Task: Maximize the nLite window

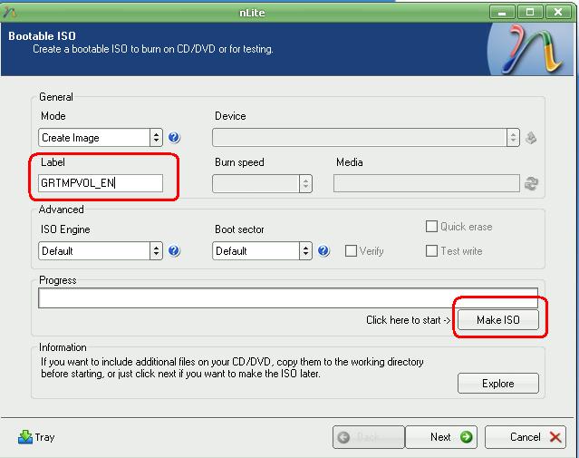Action: click(x=530, y=12)
